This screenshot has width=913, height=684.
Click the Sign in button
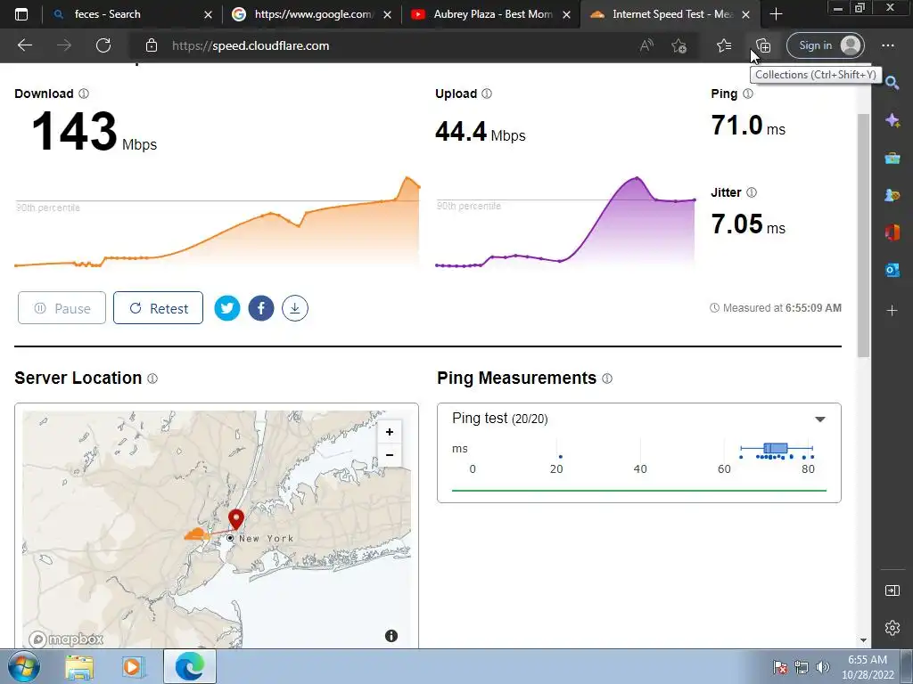pos(825,45)
